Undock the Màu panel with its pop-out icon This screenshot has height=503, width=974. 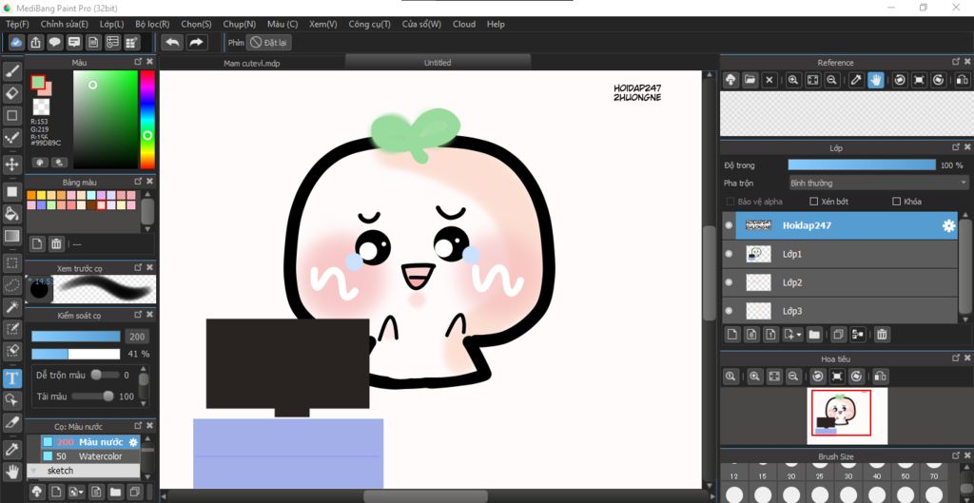pos(138,62)
